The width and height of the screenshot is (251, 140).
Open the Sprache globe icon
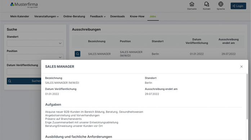pos(221,6)
